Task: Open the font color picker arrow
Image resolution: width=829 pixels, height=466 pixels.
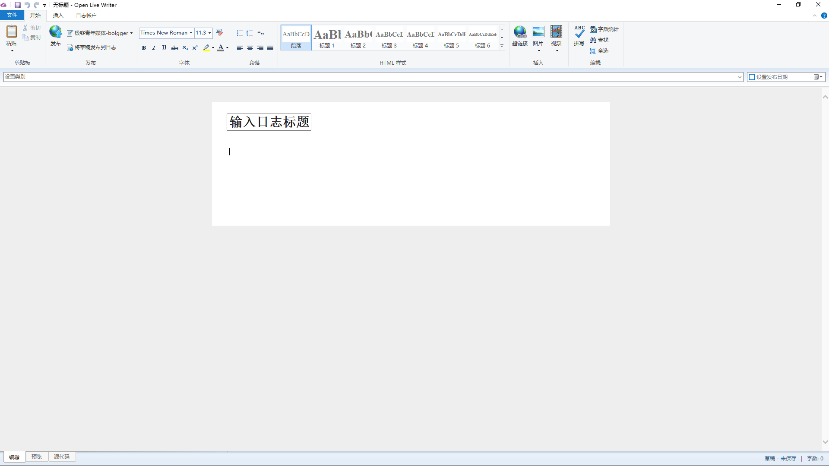Action: (x=227, y=48)
